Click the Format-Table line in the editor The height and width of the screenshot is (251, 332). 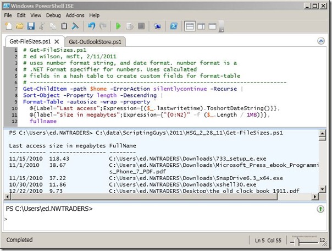[90, 102]
